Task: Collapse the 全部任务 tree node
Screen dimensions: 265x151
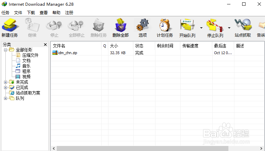Action: (6, 50)
